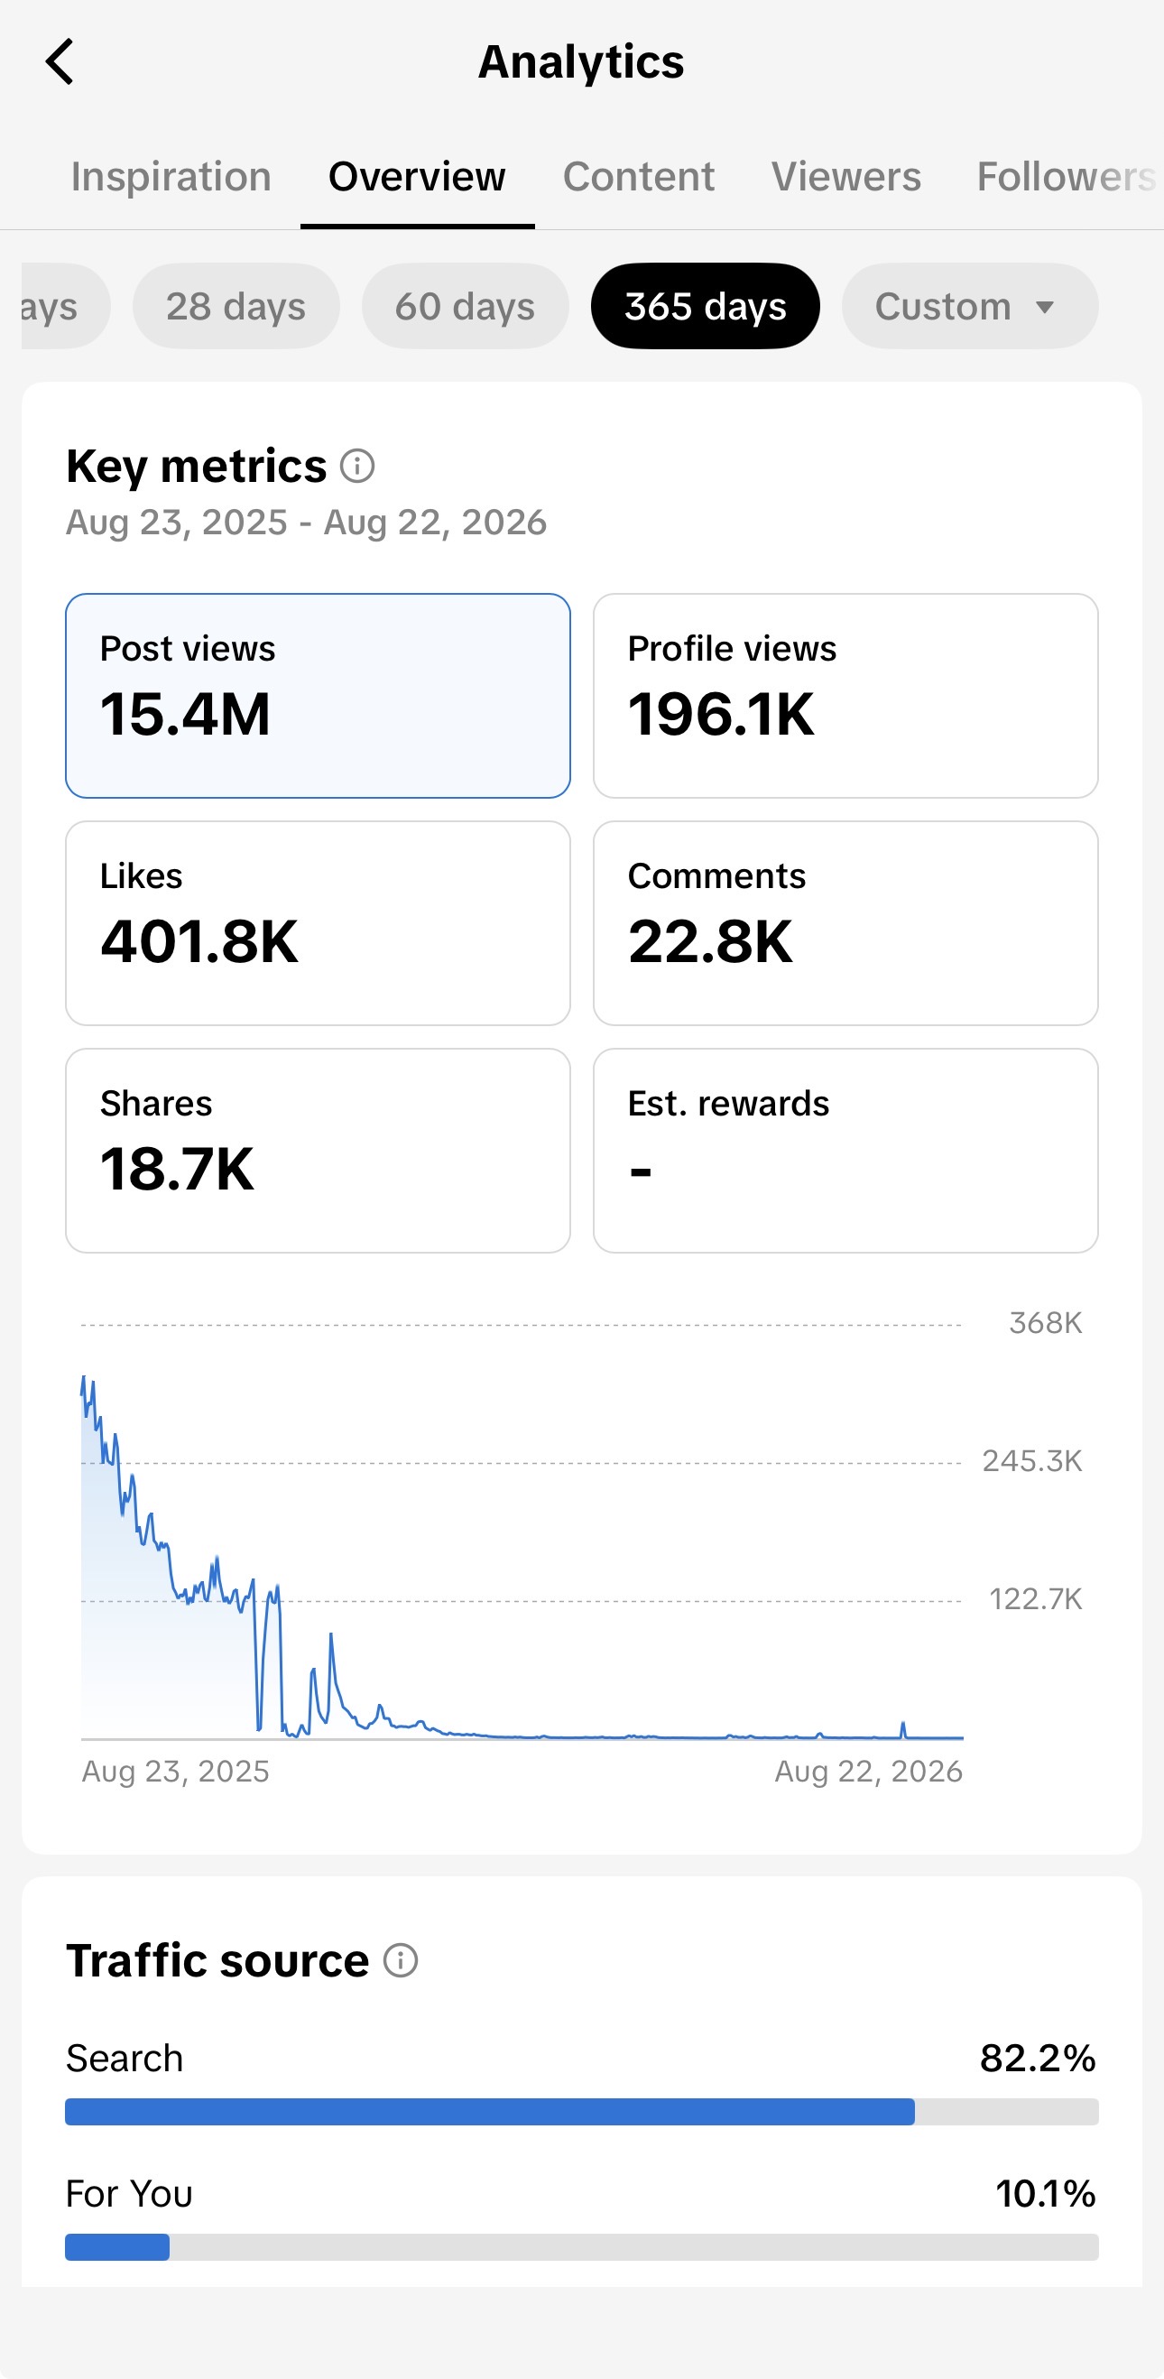Select the Profile views metric card

pyautogui.click(x=845, y=696)
